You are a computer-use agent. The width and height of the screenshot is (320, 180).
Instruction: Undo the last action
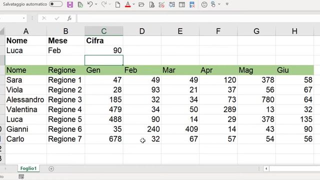[x=90, y=4]
